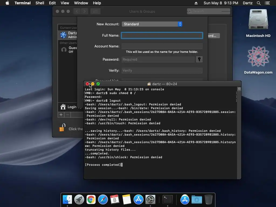Viewport: 276px width, 207px height.
Task: Go forward in System Preferences toolbar
Action: (84, 11)
